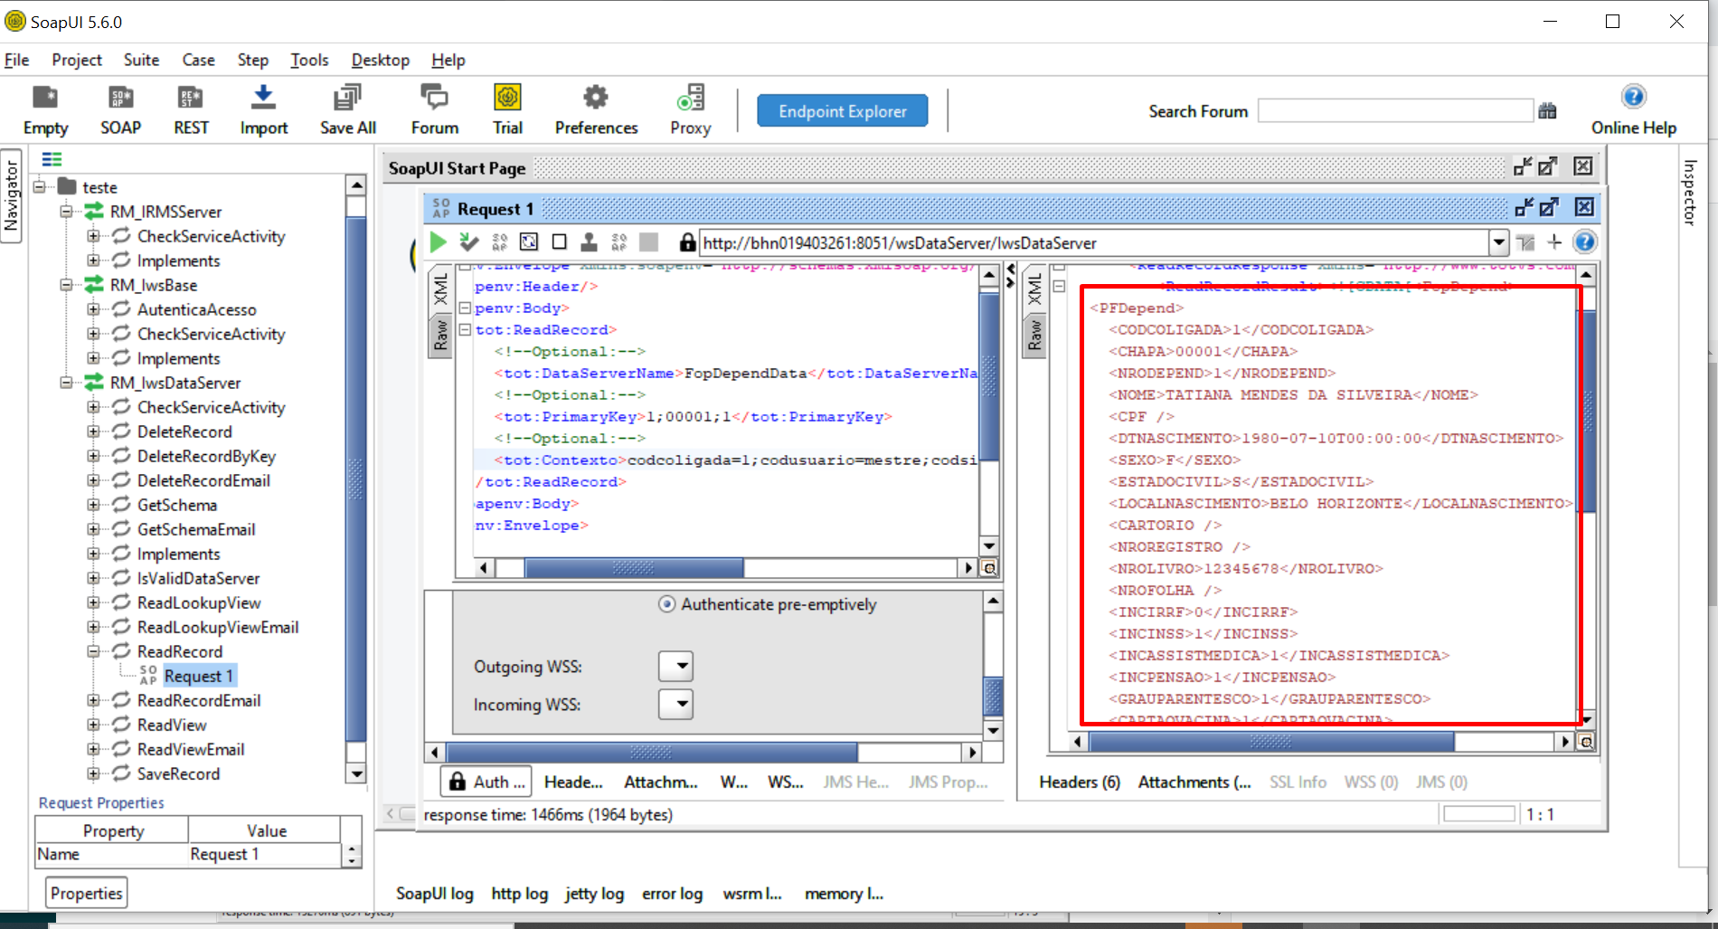This screenshot has height=929, width=1718.
Task: Create an Empty project from the toolbar
Action: point(45,109)
